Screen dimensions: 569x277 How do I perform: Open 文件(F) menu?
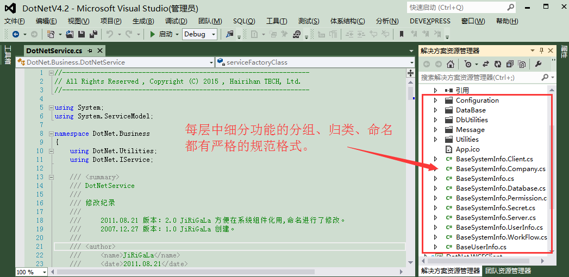(x=15, y=21)
